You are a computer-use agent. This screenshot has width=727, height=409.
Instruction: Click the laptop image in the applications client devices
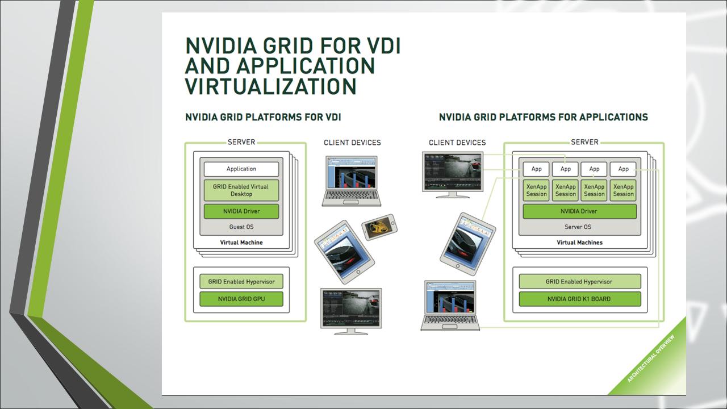(450, 306)
